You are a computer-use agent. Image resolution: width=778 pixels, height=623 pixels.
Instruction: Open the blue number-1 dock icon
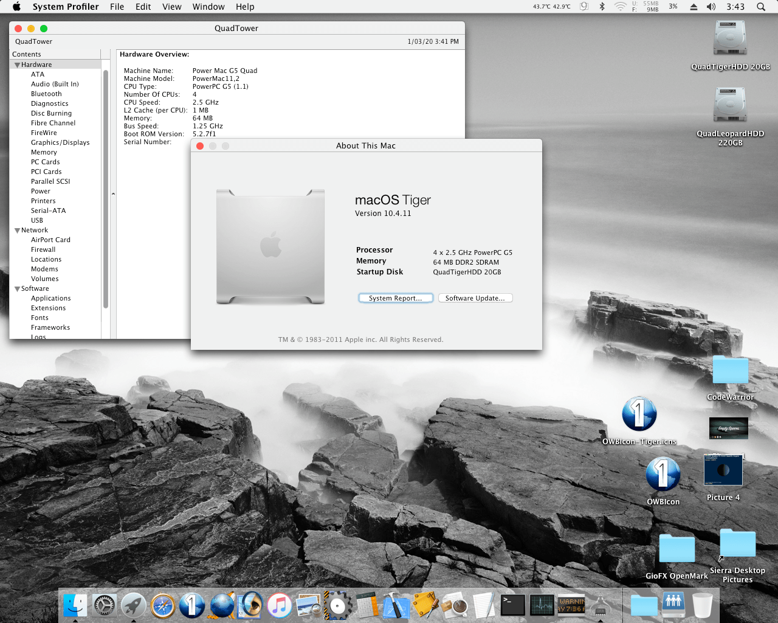[192, 605]
